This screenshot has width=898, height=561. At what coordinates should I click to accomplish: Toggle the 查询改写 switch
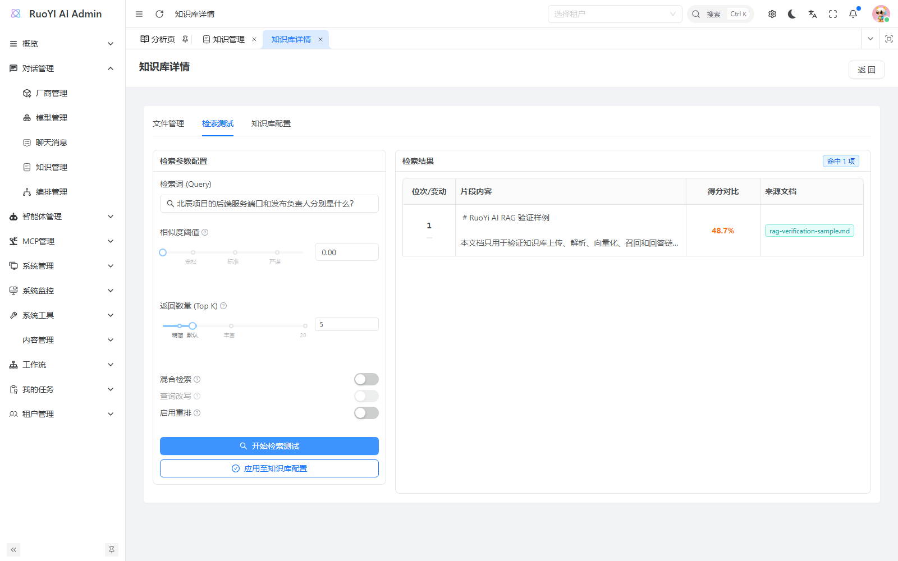366,396
